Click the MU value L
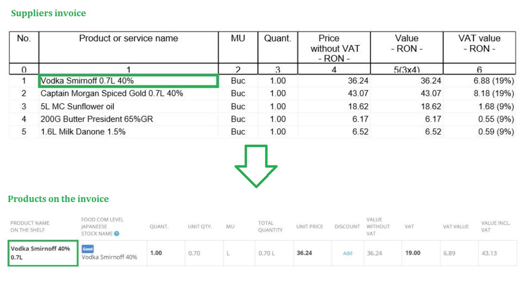This screenshot has height=297, width=527. click(x=228, y=253)
